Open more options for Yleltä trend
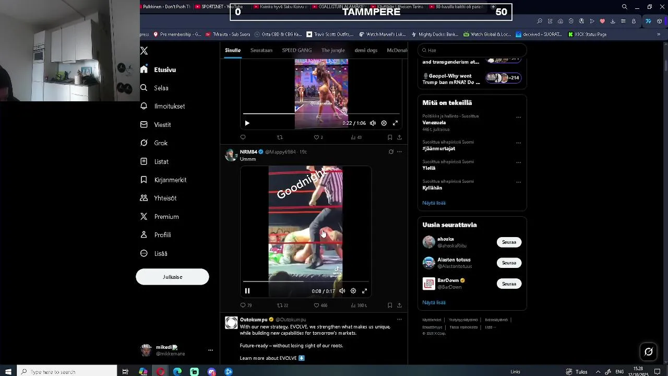Screen dimensions: 668x376 518,162
